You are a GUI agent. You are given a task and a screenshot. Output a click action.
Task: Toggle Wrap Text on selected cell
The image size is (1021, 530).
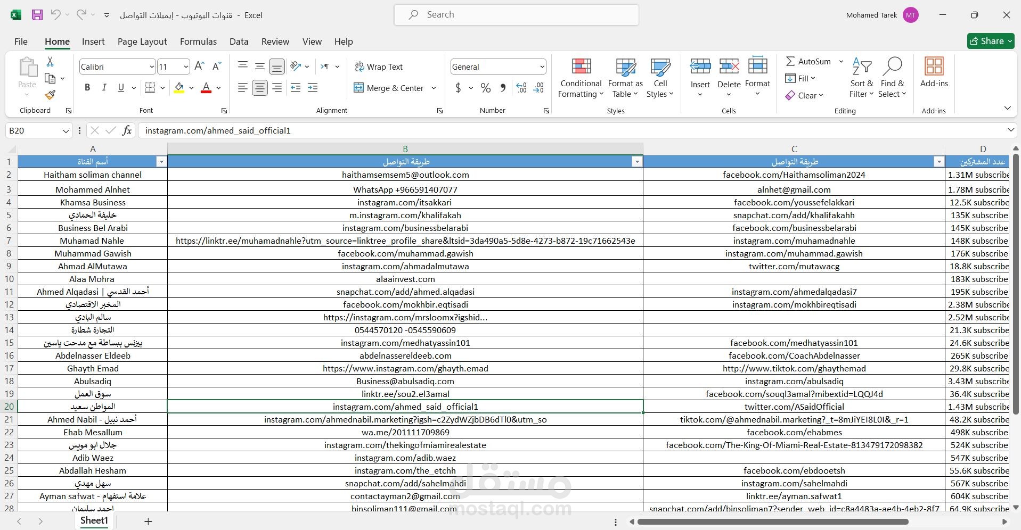pyautogui.click(x=379, y=67)
